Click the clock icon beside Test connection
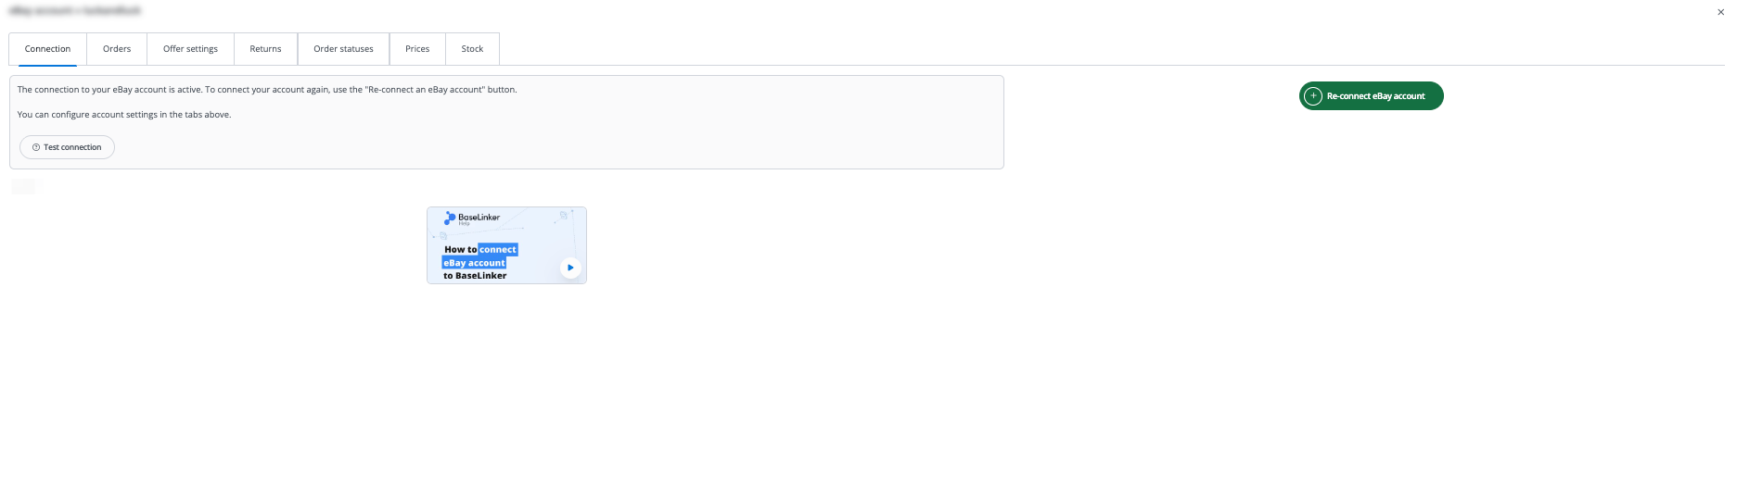 pyautogui.click(x=36, y=147)
